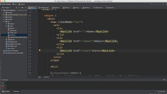
Task: Click the collapse-all icon in the Project toolbar
Action: [19, 8]
